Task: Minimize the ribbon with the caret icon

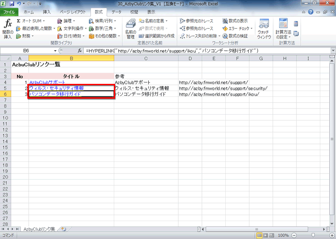Action: 304,12
